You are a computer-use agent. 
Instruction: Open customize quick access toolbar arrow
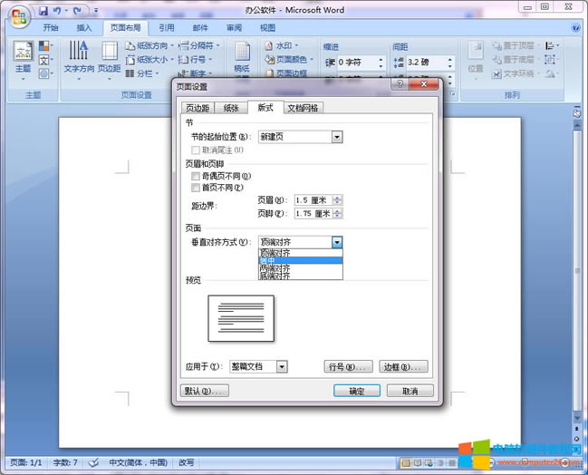click(x=96, y=11)
